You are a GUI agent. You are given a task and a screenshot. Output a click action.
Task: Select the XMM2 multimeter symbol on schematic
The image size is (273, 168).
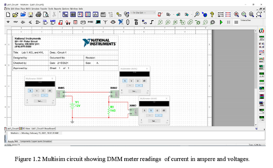tap(115, 94)
